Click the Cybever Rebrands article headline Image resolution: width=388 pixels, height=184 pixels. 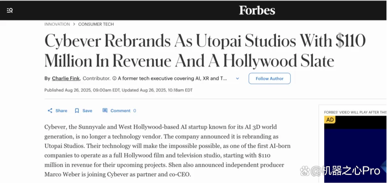[x=205, y=51]
